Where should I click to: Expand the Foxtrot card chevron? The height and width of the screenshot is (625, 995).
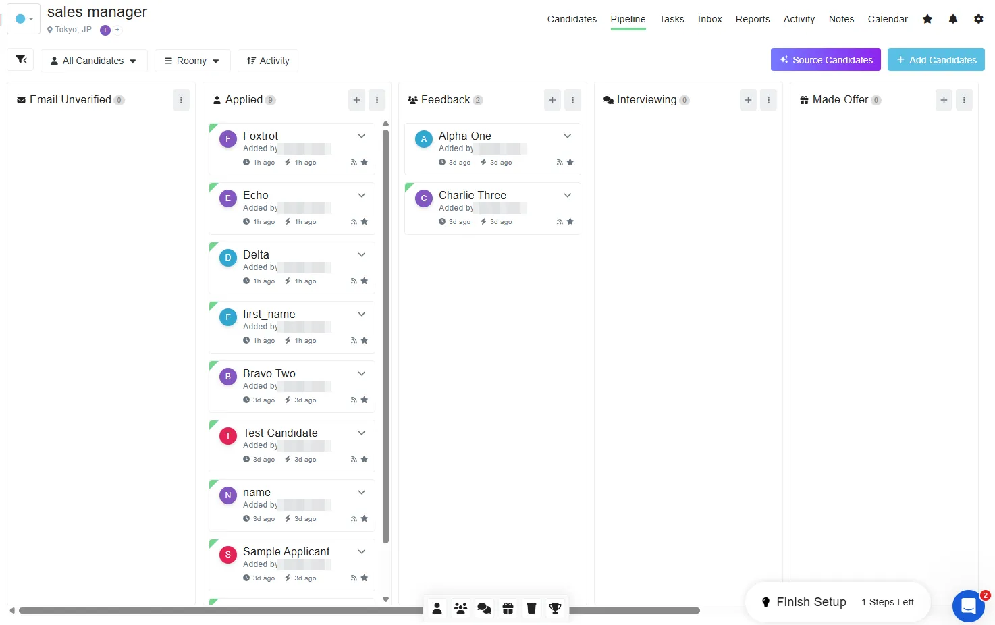pyautogui.click(x=362, y=136)
